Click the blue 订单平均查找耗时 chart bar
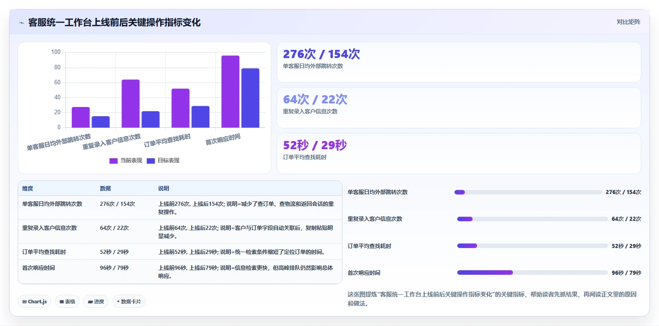659x326 pixels. click(x=200, y=117)
